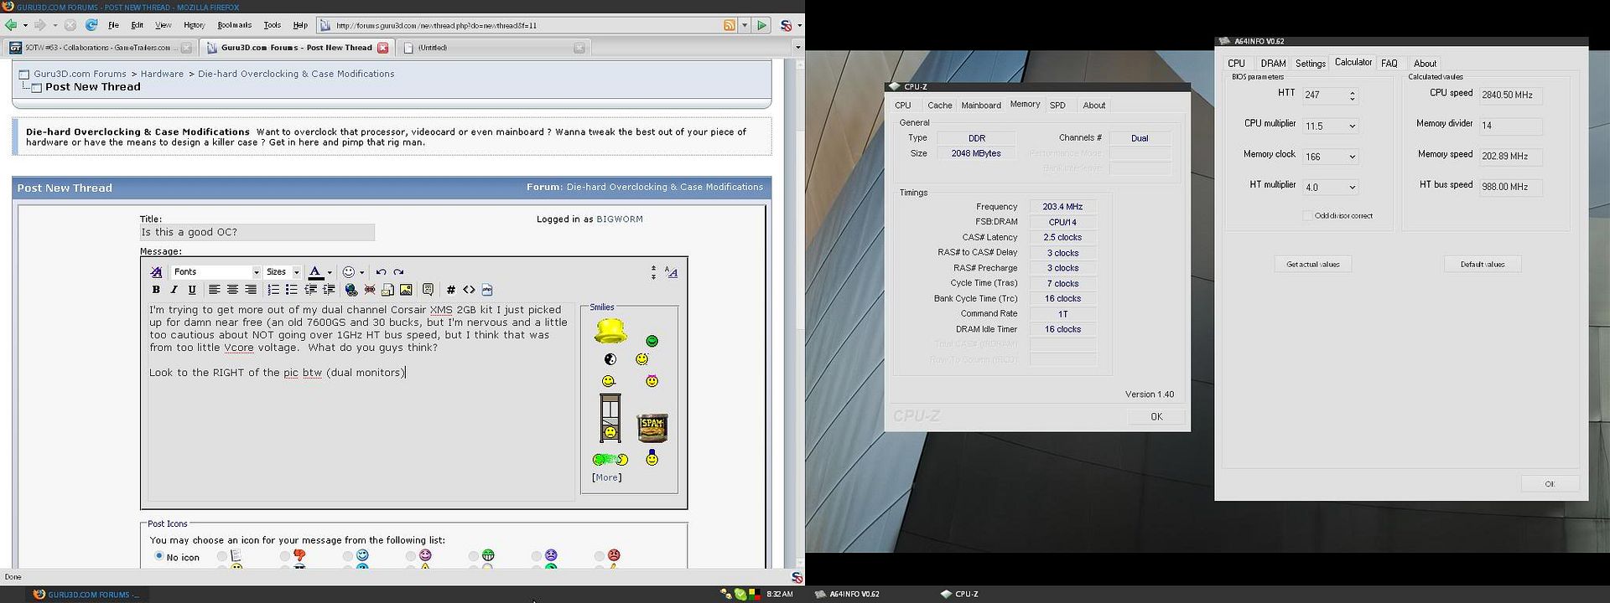Viewport: 1610px width, 603px height.
Task: Insert an unordered bullet list
Action: click(x=291, y=290)
